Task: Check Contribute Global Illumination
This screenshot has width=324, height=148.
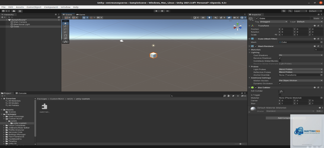Action: [280, 61]
